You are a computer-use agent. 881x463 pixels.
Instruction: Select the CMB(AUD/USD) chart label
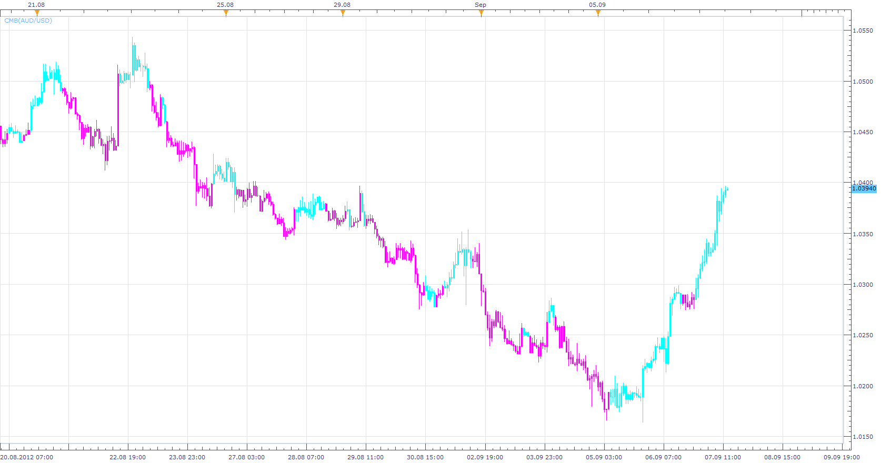coord(28,21)
